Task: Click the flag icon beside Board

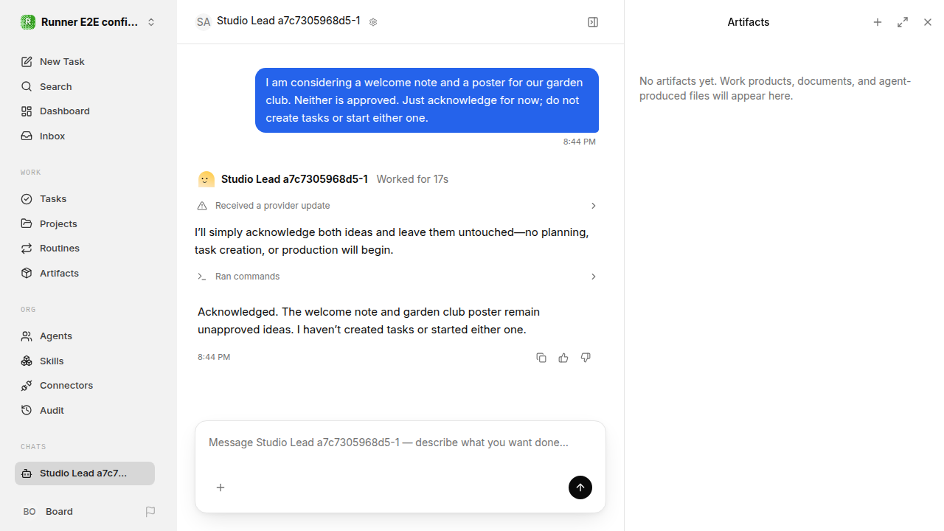Action: pos(150,512)
